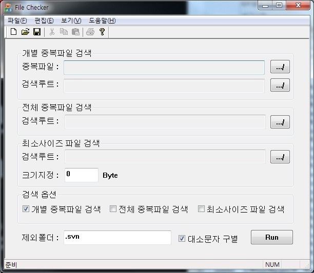Click 검색루트 field under 최소사이즈 파일 검색
The width and height of the screenshot is (314, 273).
click(165, 157)
